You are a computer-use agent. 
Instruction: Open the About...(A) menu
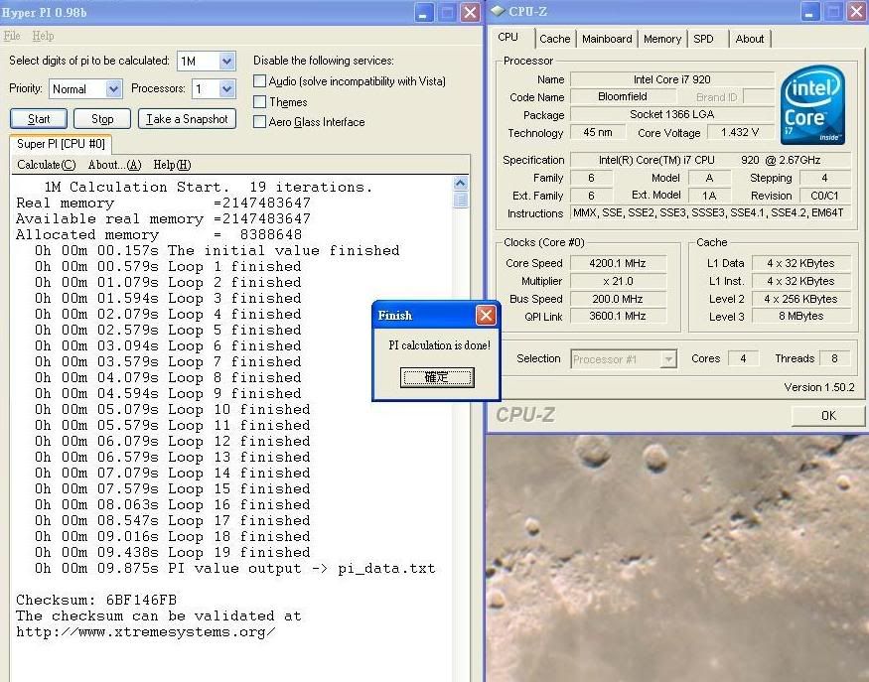(115, 165)
